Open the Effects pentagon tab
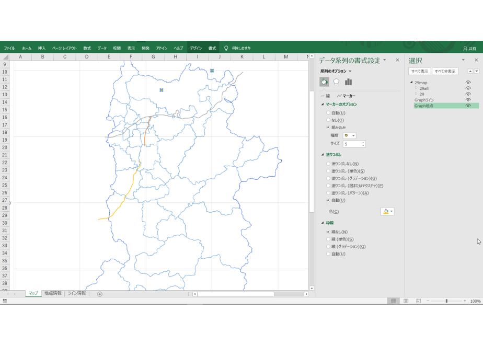Screen dimensions: 483x345 coord(336,82)
